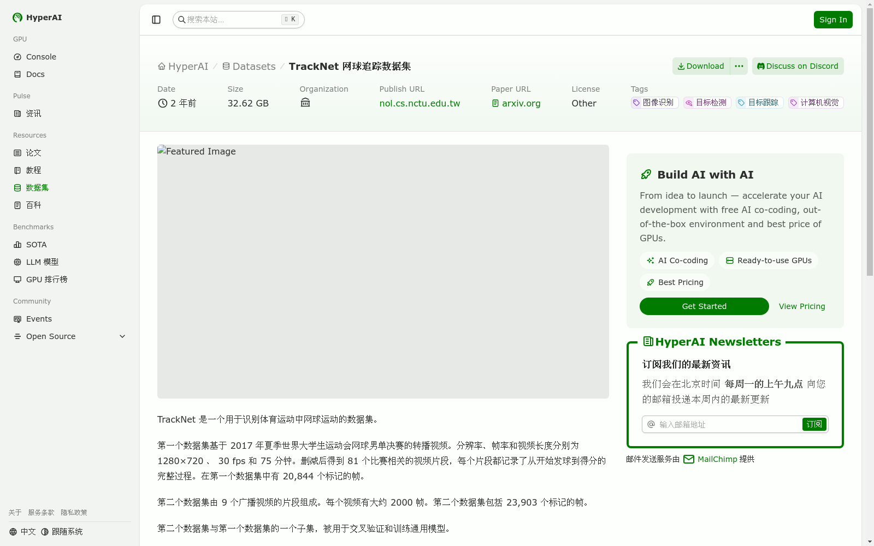Screen dimensions: 874x546
Task: Go to Datasets breadcrumb
Action: pos(249,66)
